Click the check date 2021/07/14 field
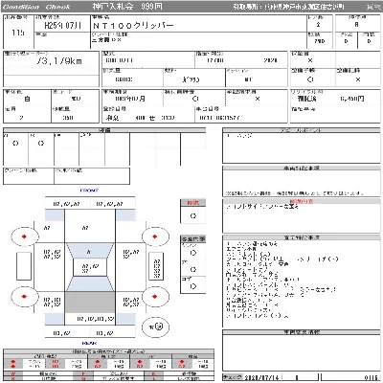 260,378
